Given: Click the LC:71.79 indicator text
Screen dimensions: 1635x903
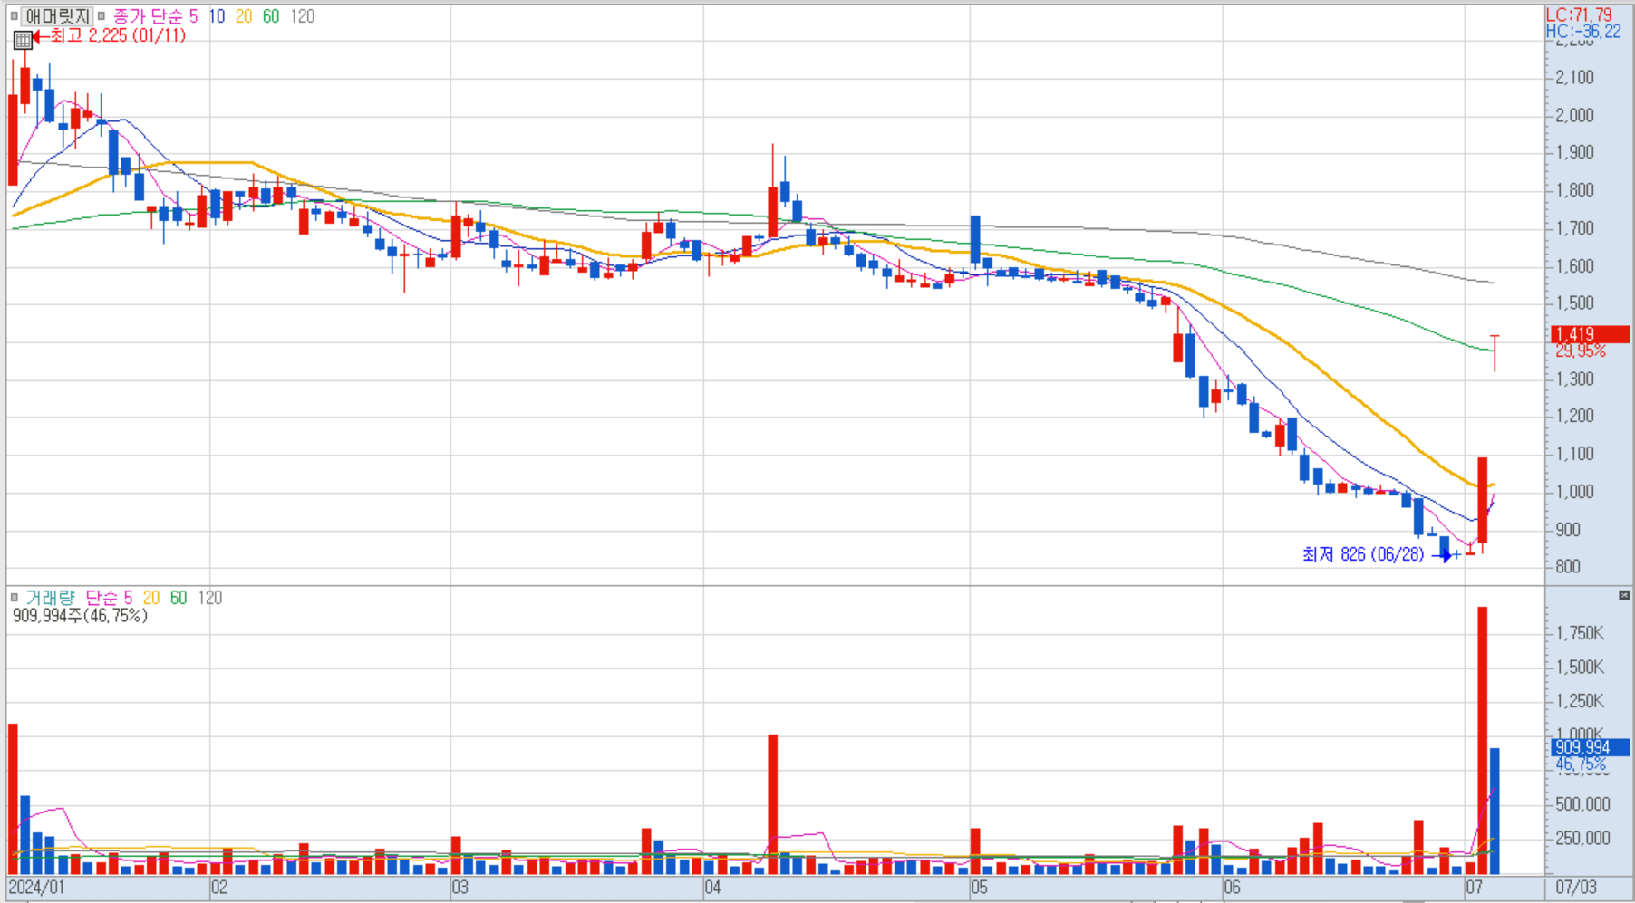Looking at the screenshot, I should coord(1579,14).
